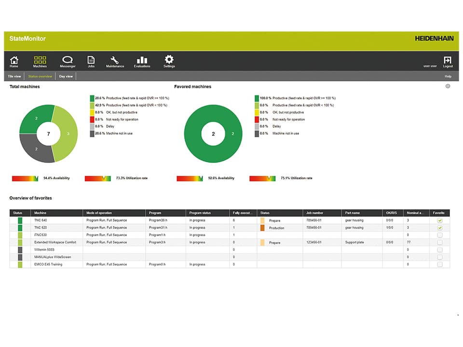This screenshot has width=463, height=347.
Task: Switch to the Tile view tab
Action: [x=14, y=76]
